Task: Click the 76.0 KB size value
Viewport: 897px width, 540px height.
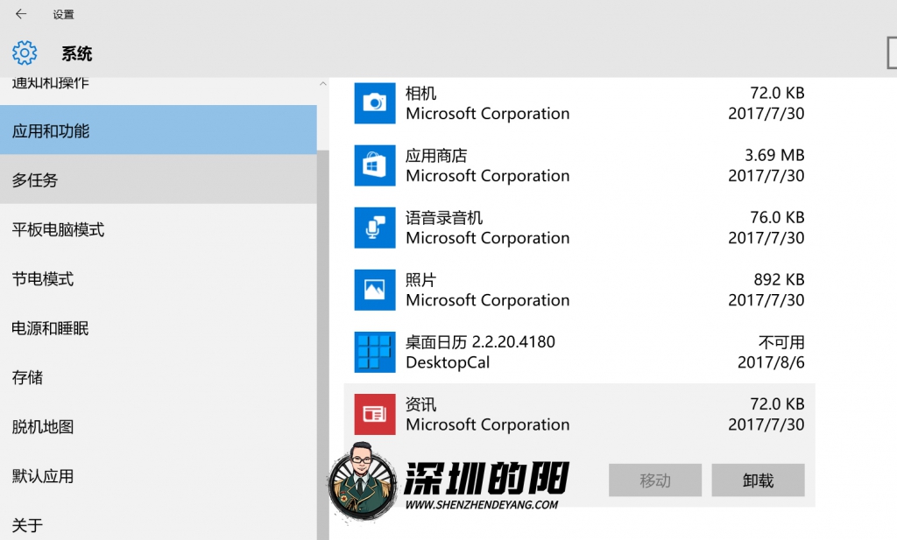Action: [x=778, y=217]
